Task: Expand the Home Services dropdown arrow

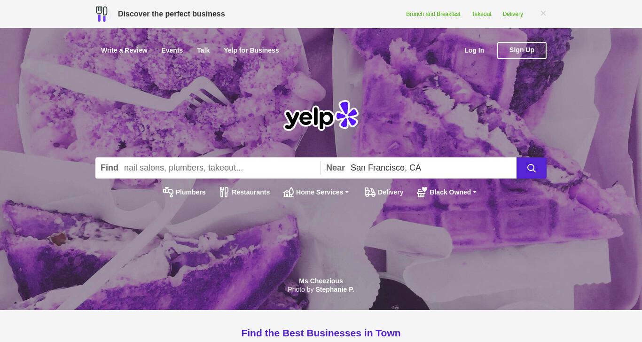Action: pos(347,192)
